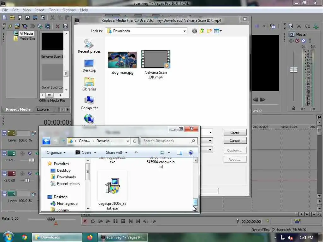Select Nelvana Scan IDK.mp4 file
The image size is (323, 242).
coord(156,65)
